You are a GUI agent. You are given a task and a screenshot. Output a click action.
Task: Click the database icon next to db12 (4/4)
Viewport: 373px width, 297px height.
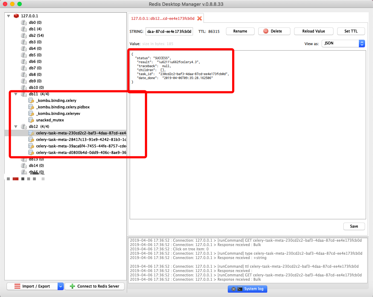(24, 126)
